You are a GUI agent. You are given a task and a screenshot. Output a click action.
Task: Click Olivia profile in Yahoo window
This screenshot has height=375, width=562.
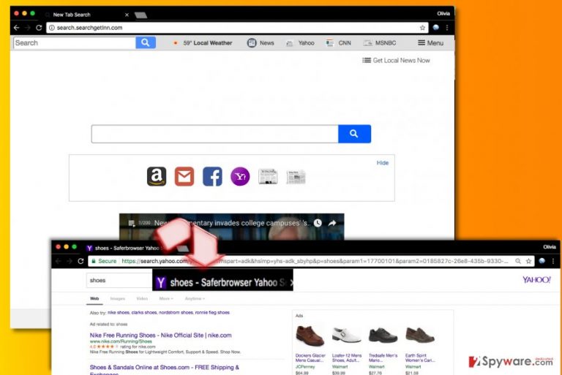pyautogui.click(x=550, y=247)
